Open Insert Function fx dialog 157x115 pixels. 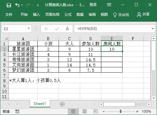pyautogui.click(x=67, y=29)
